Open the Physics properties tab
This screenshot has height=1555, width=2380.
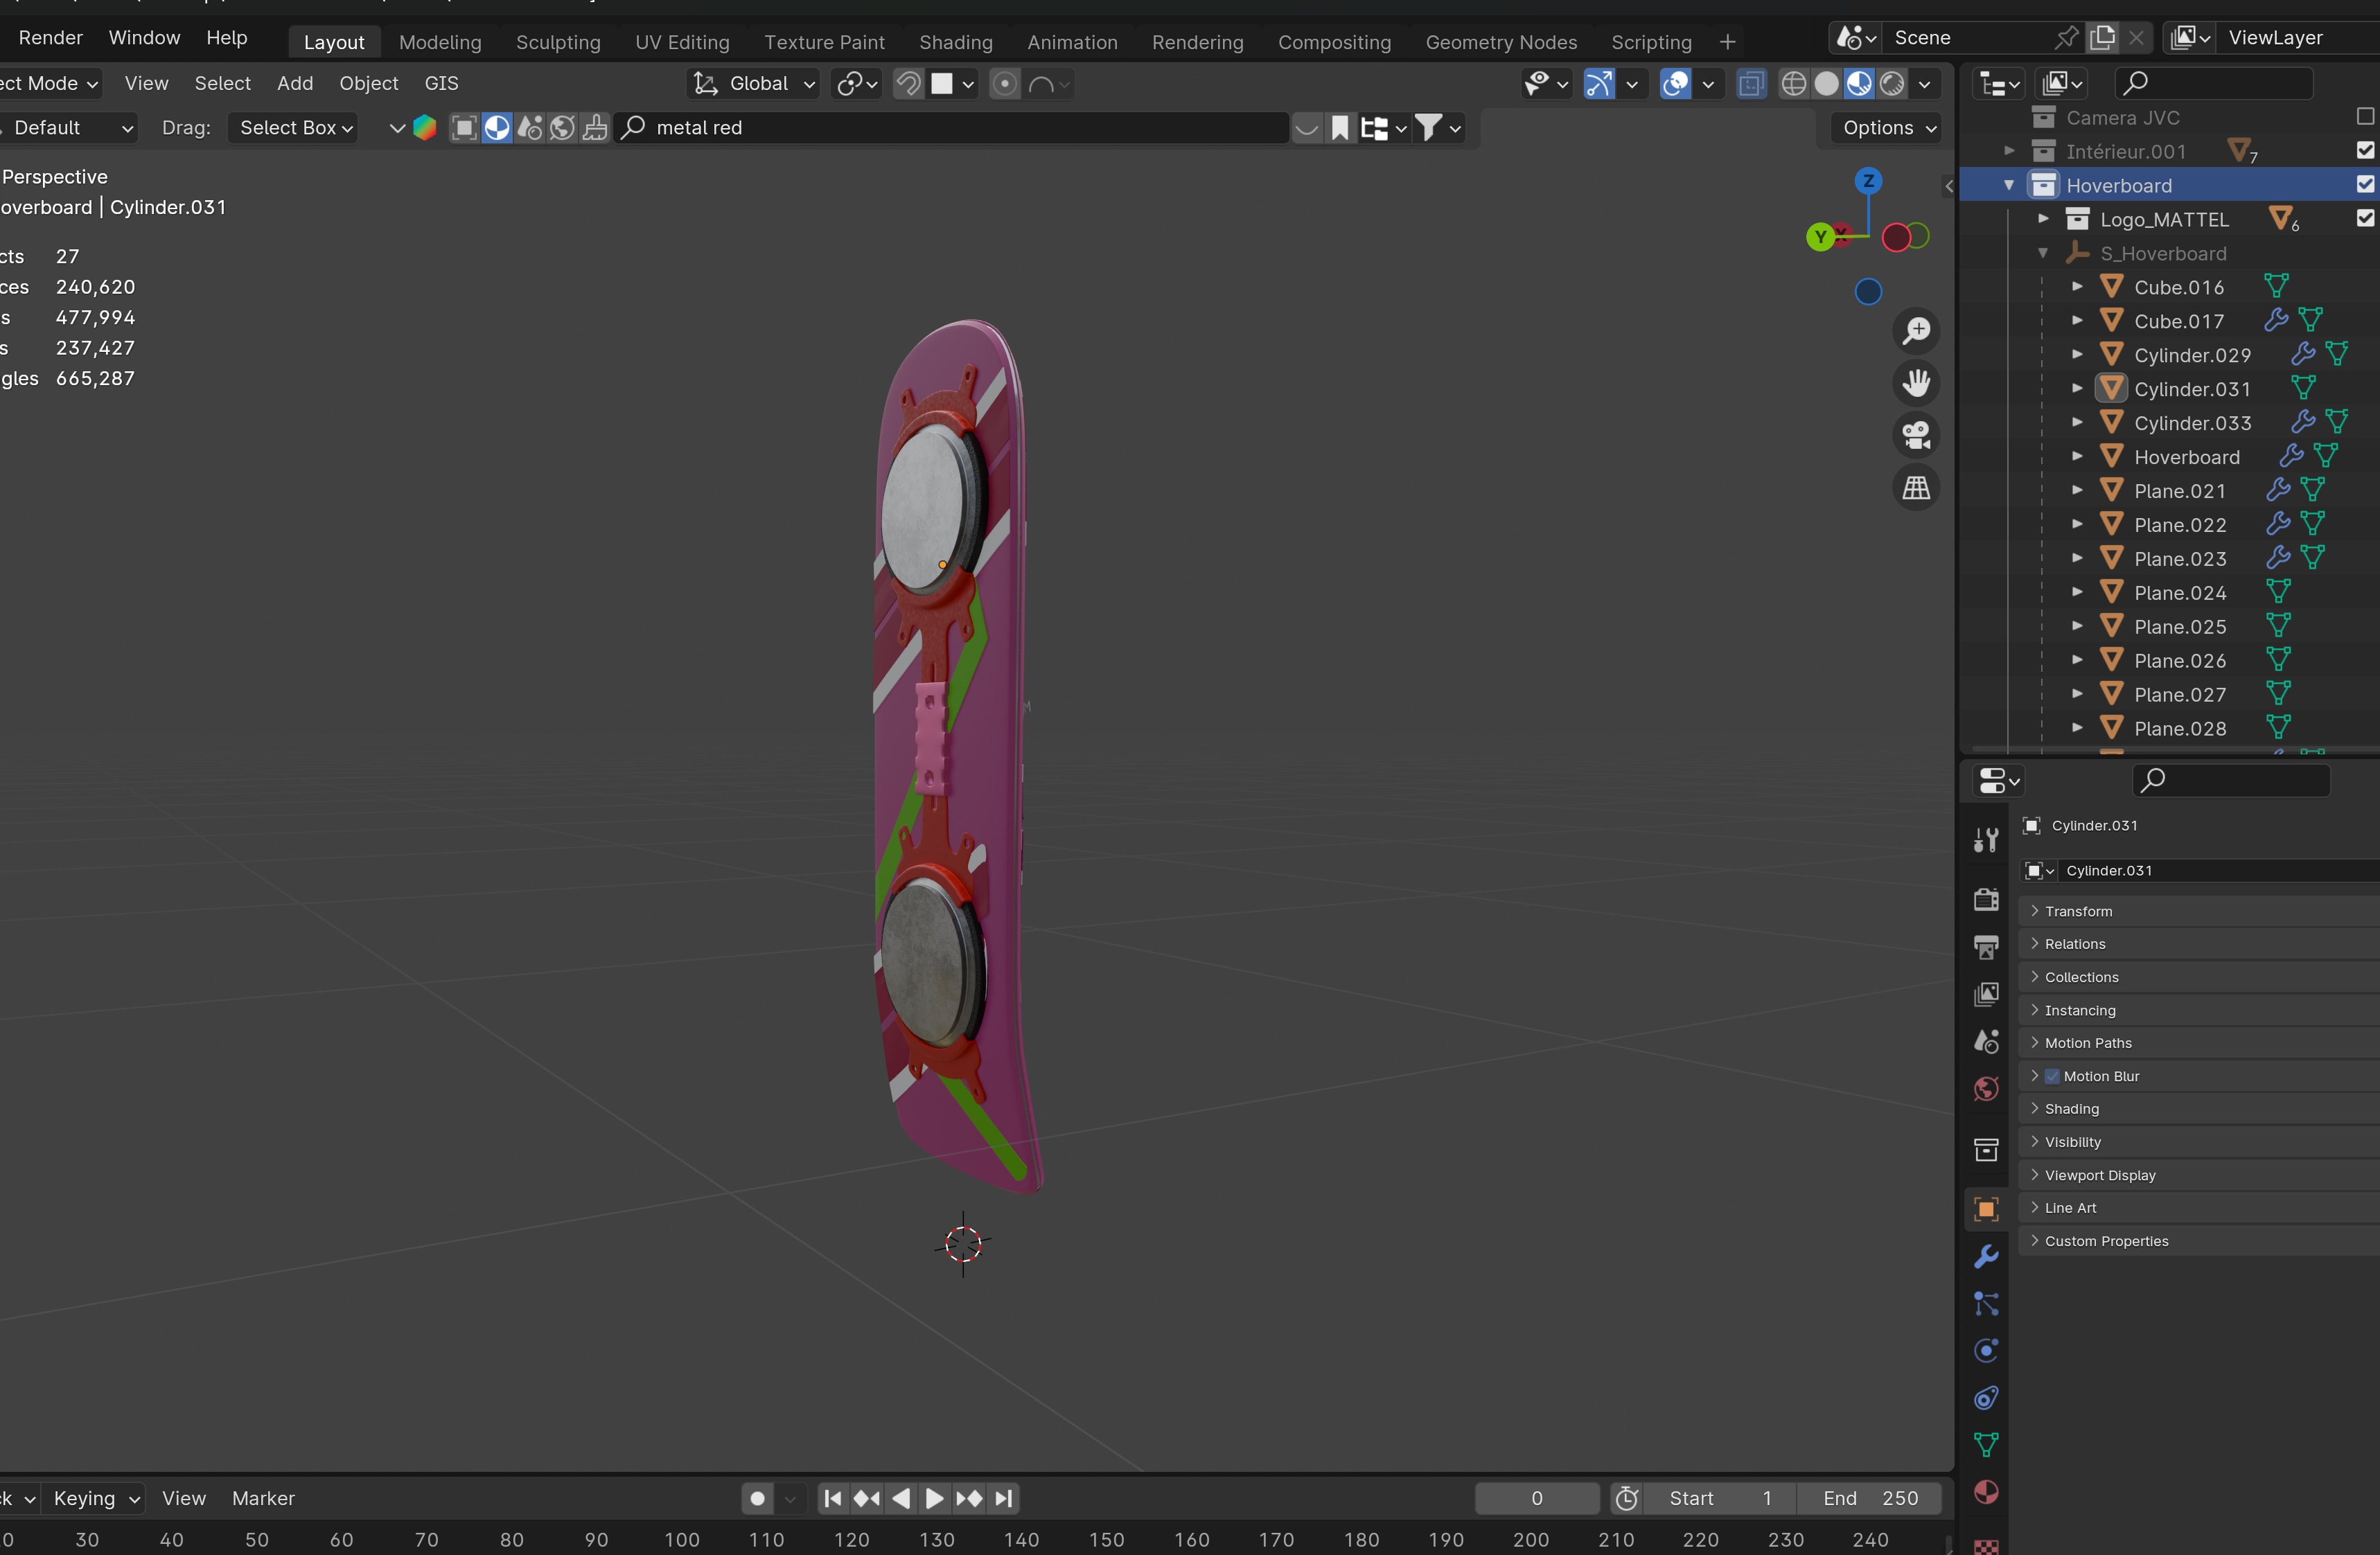pos(1986,1350)
